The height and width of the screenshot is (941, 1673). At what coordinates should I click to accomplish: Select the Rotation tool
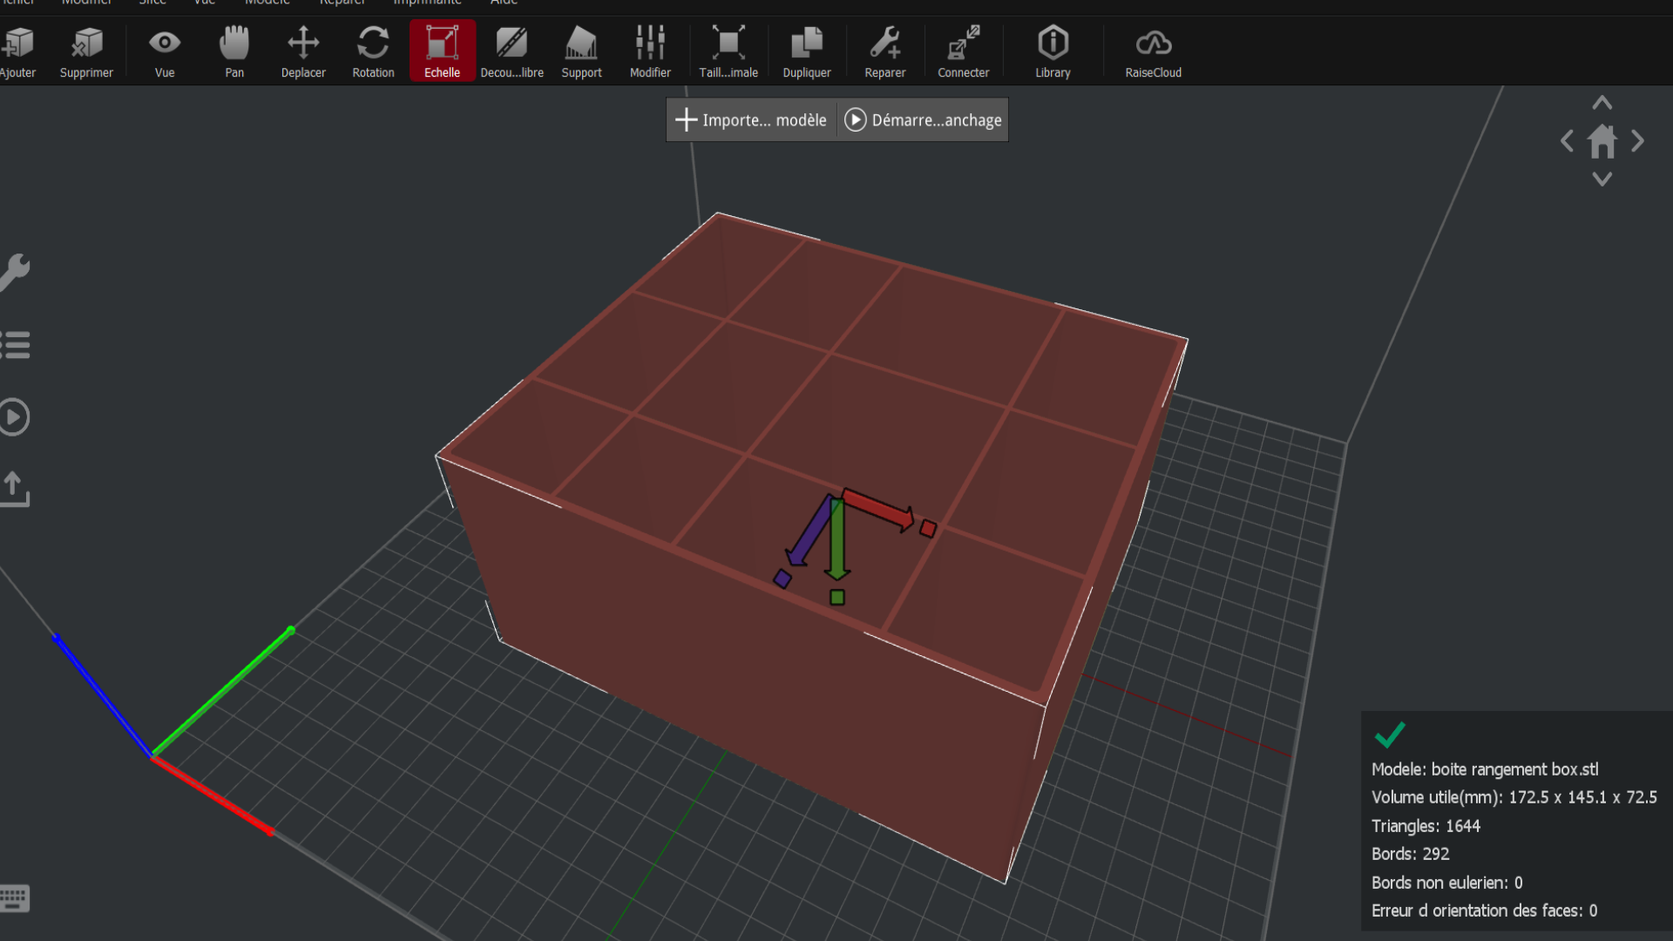click(373, 51)
